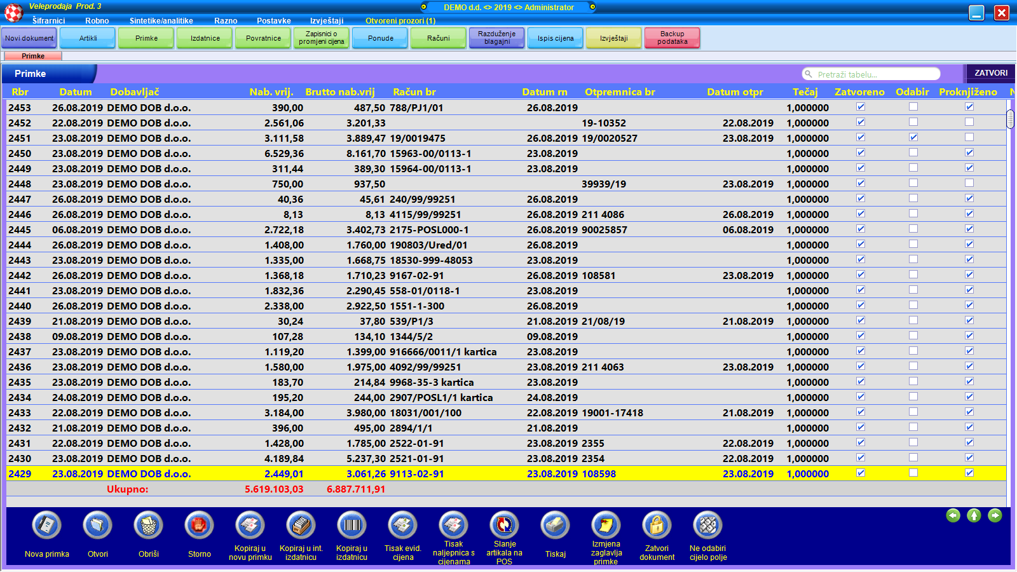The image size is (1017, 572).
Task: Switch to the Primke window tab
Action: tap(33, 56)
